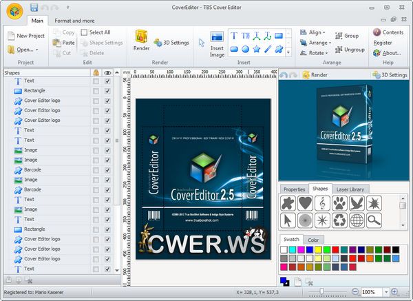Choose the treble clef shape
413x301 pixels.
click(322, 203)
